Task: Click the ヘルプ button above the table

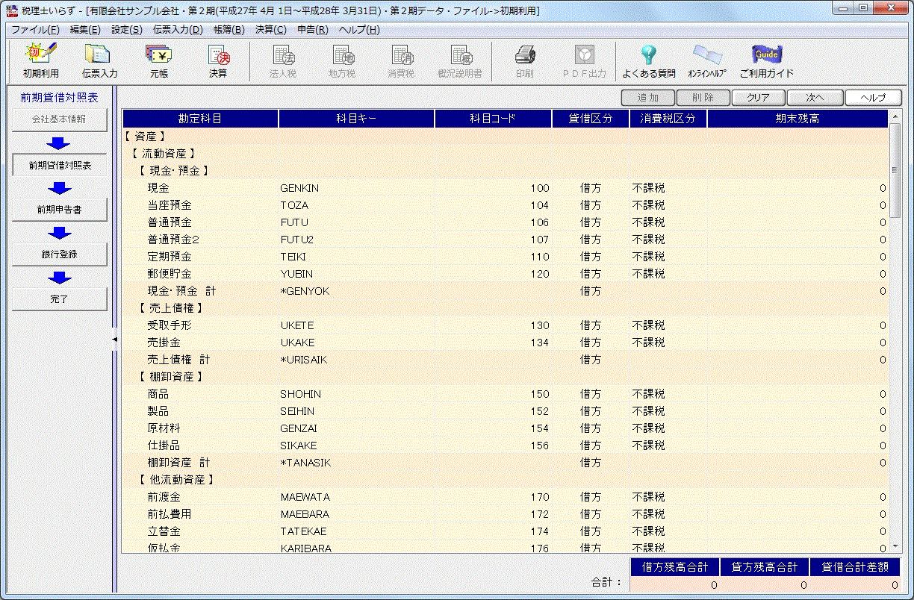Action: (873, 98)
